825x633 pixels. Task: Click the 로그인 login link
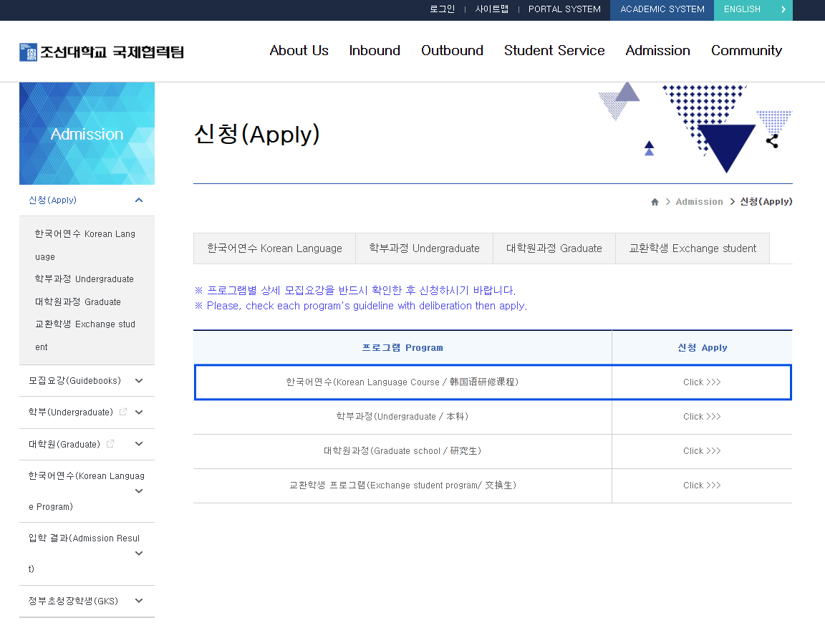point(442,9)
